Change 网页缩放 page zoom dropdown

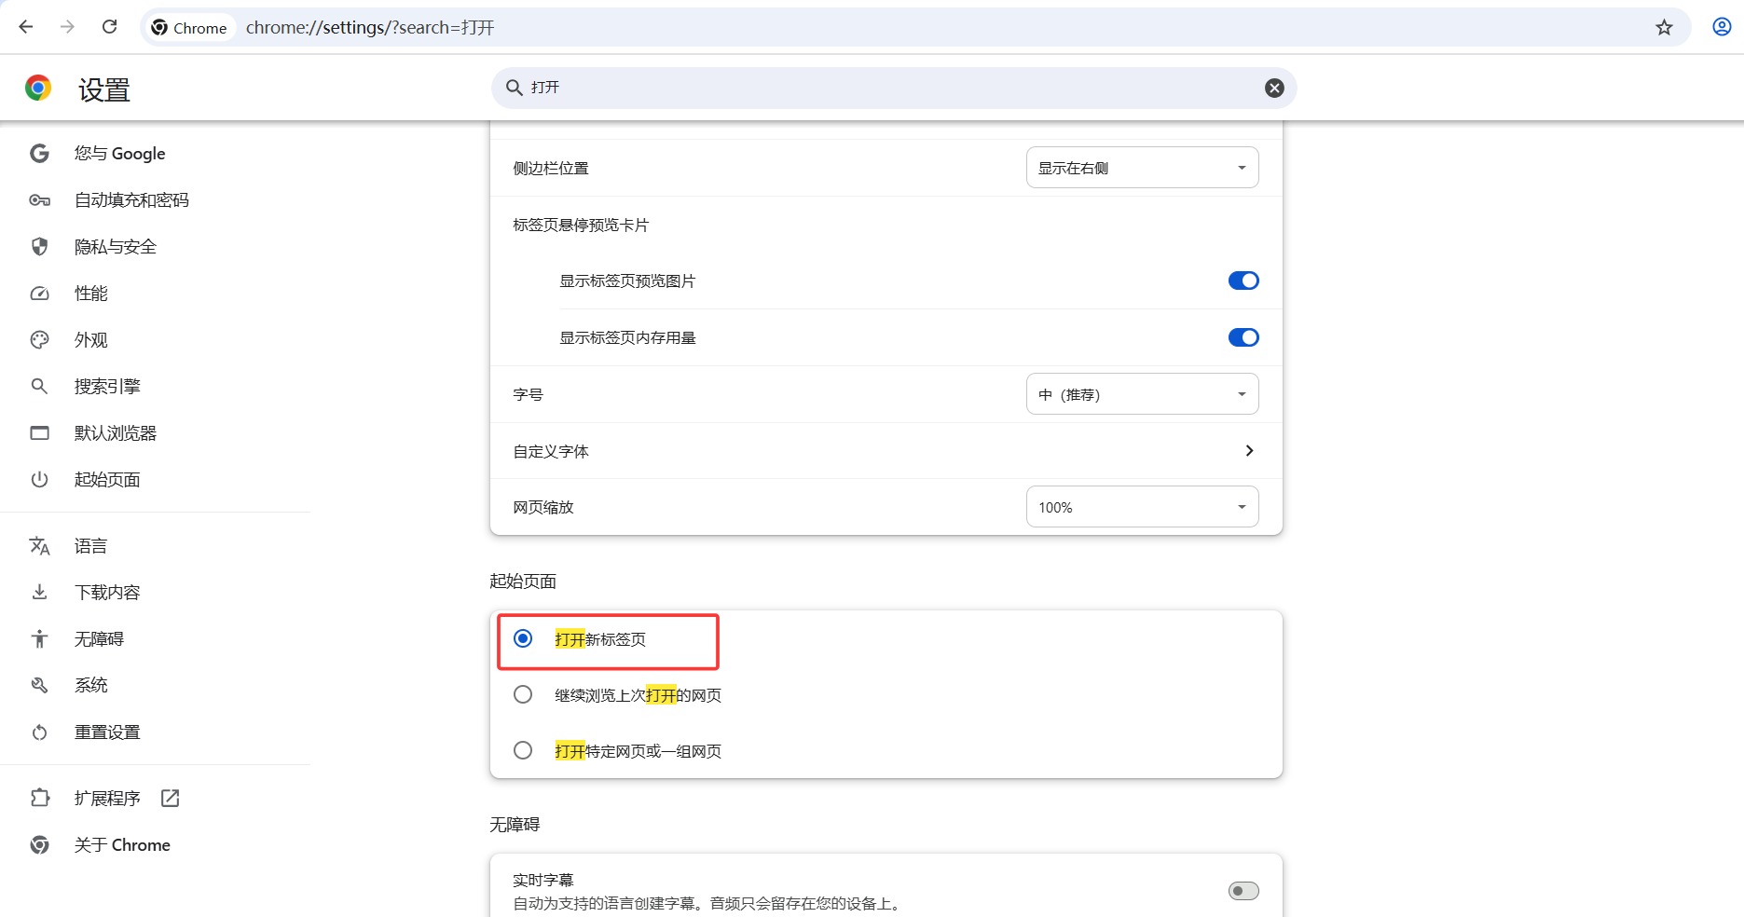pyautogui.click(x=1142, y=506)
